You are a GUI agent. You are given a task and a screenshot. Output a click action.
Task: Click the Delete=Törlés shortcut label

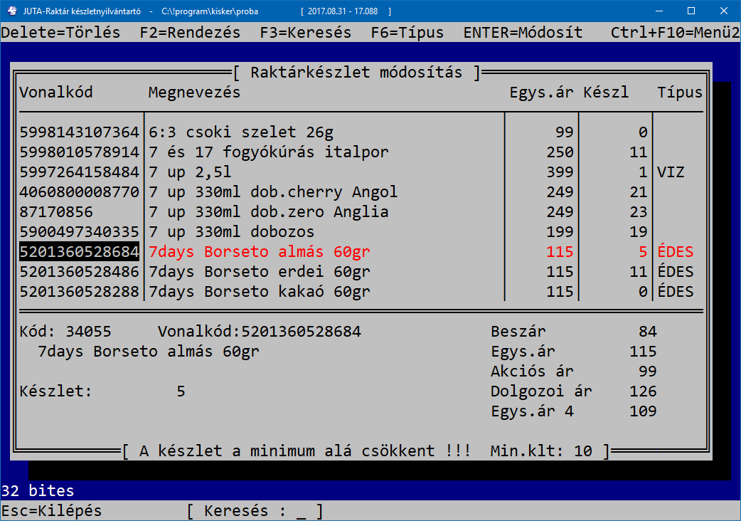pyautogui.click(x=61, y=33)
